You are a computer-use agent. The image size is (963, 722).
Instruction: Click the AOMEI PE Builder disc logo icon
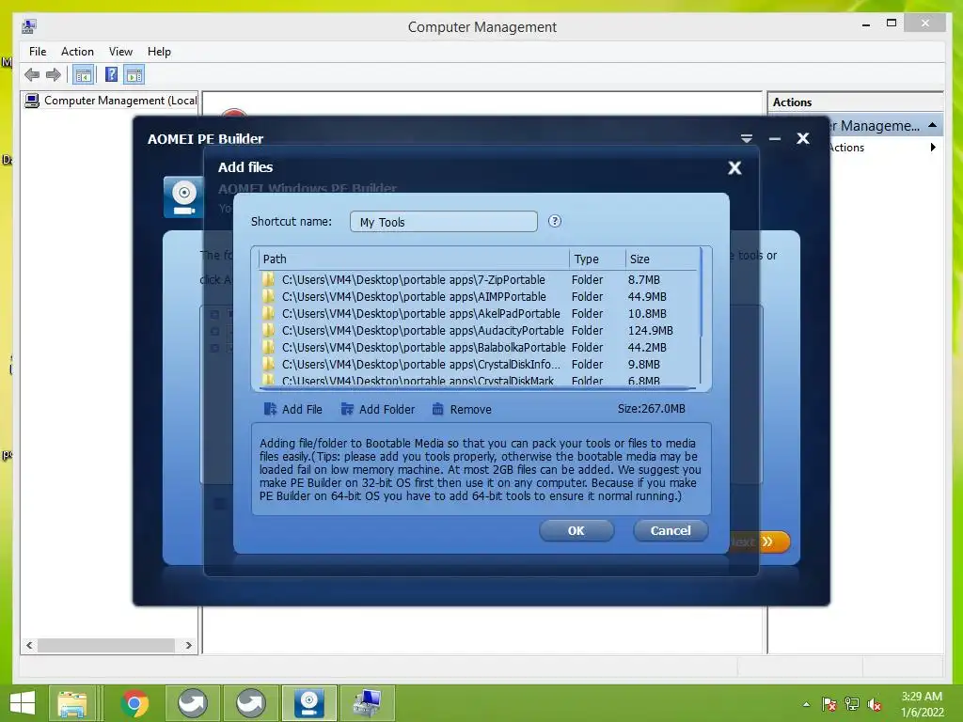[183, 196]
